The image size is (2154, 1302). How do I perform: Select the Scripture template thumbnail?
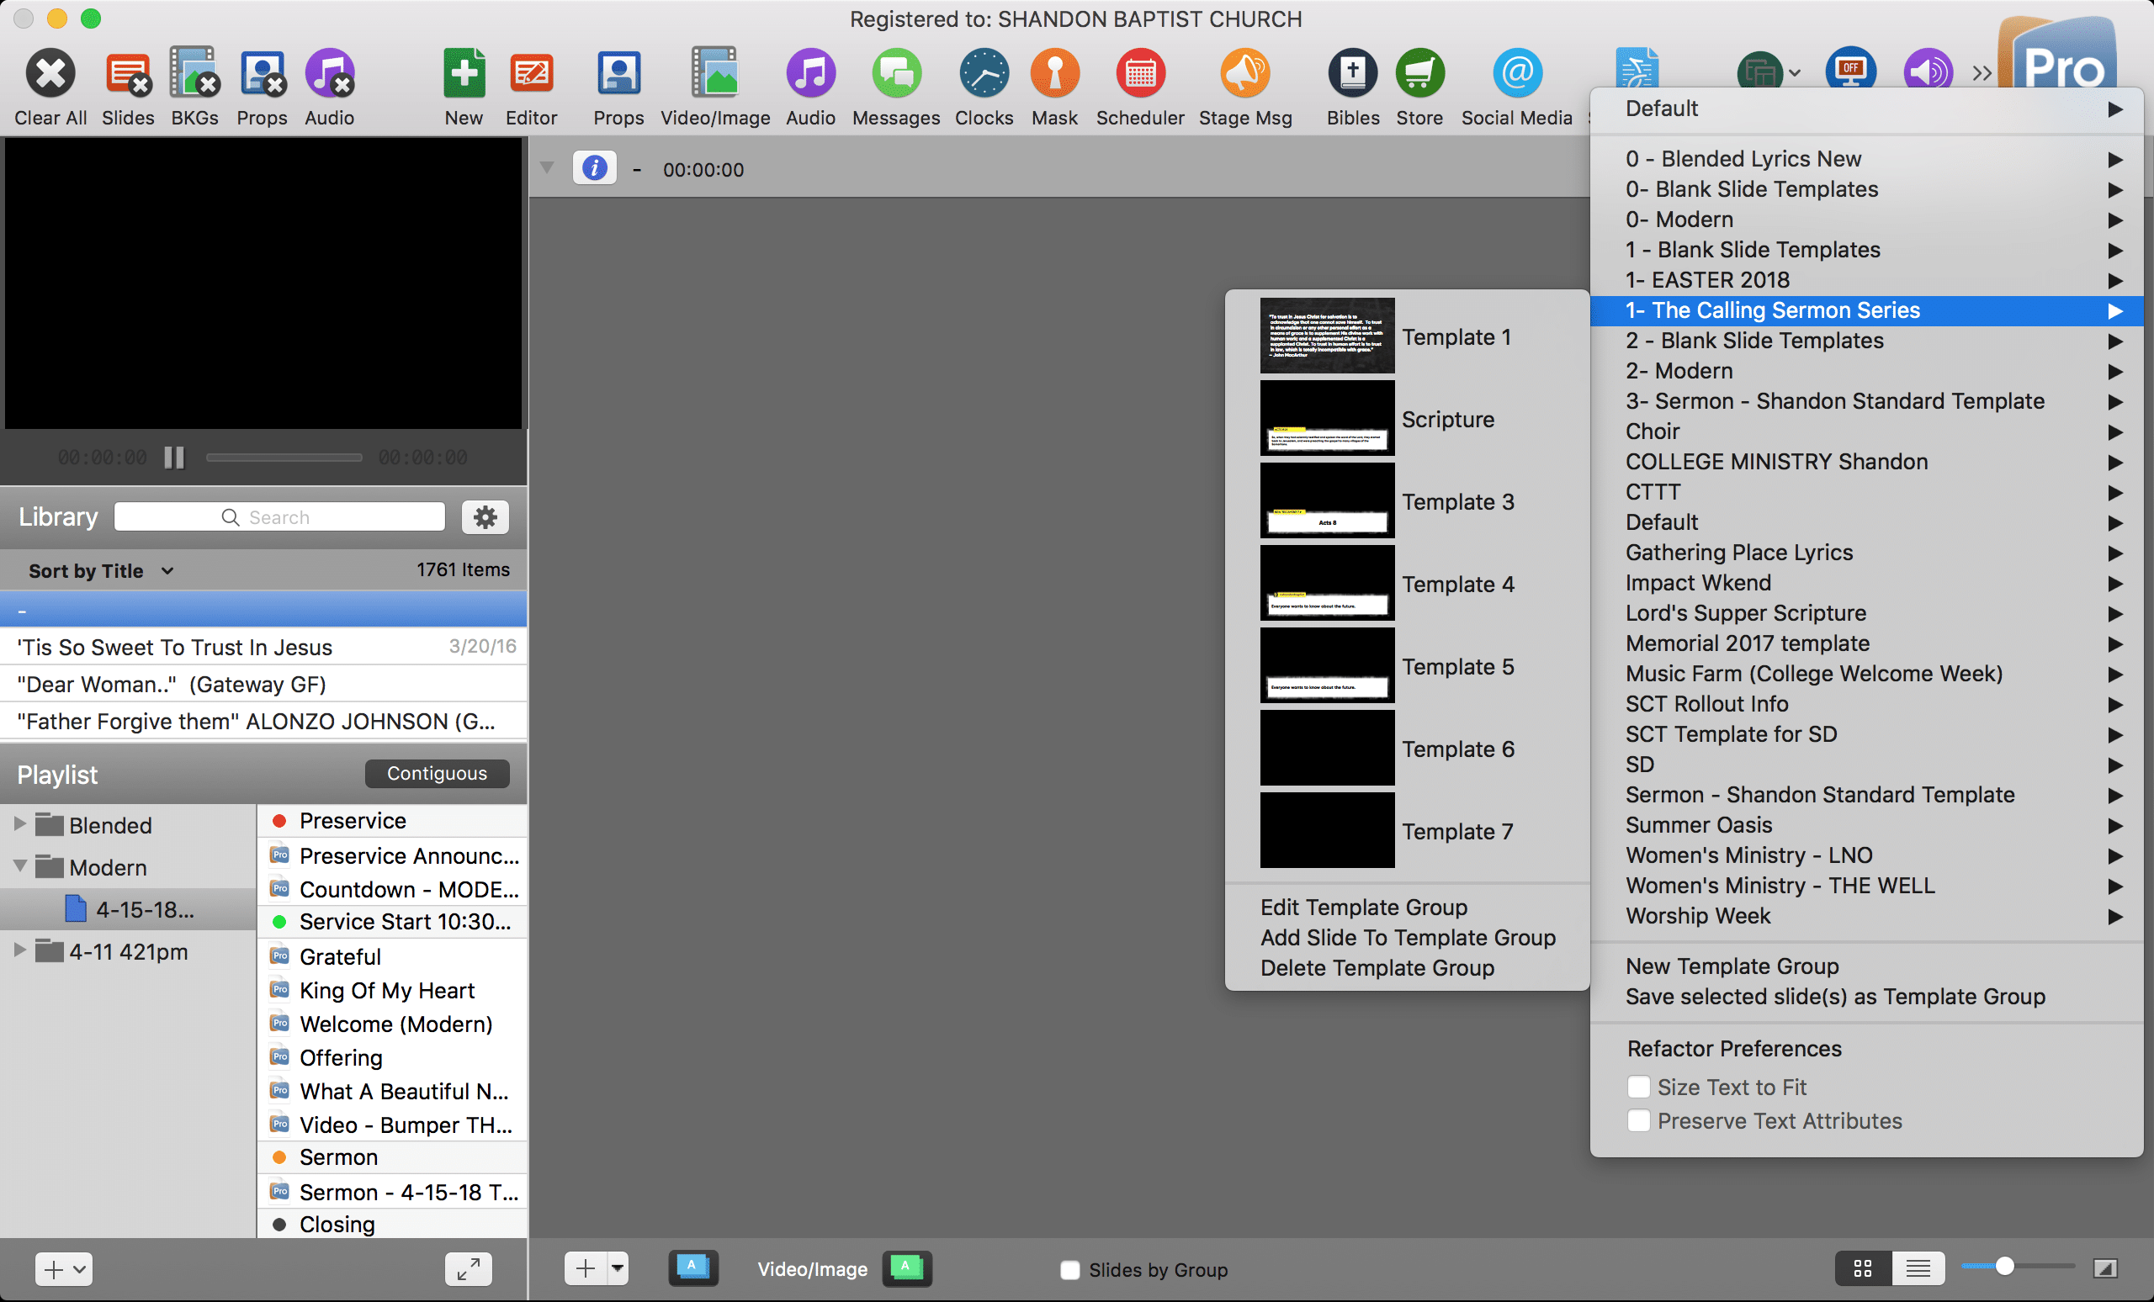point(1326,419)
